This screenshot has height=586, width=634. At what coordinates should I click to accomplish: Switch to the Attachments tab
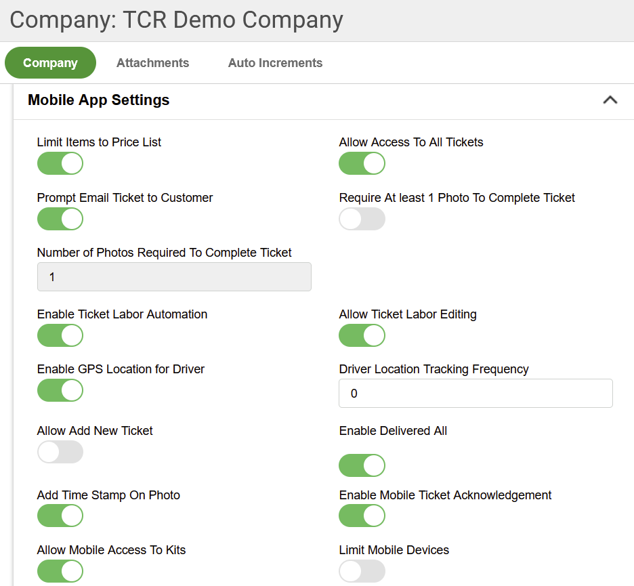point(152,63)
